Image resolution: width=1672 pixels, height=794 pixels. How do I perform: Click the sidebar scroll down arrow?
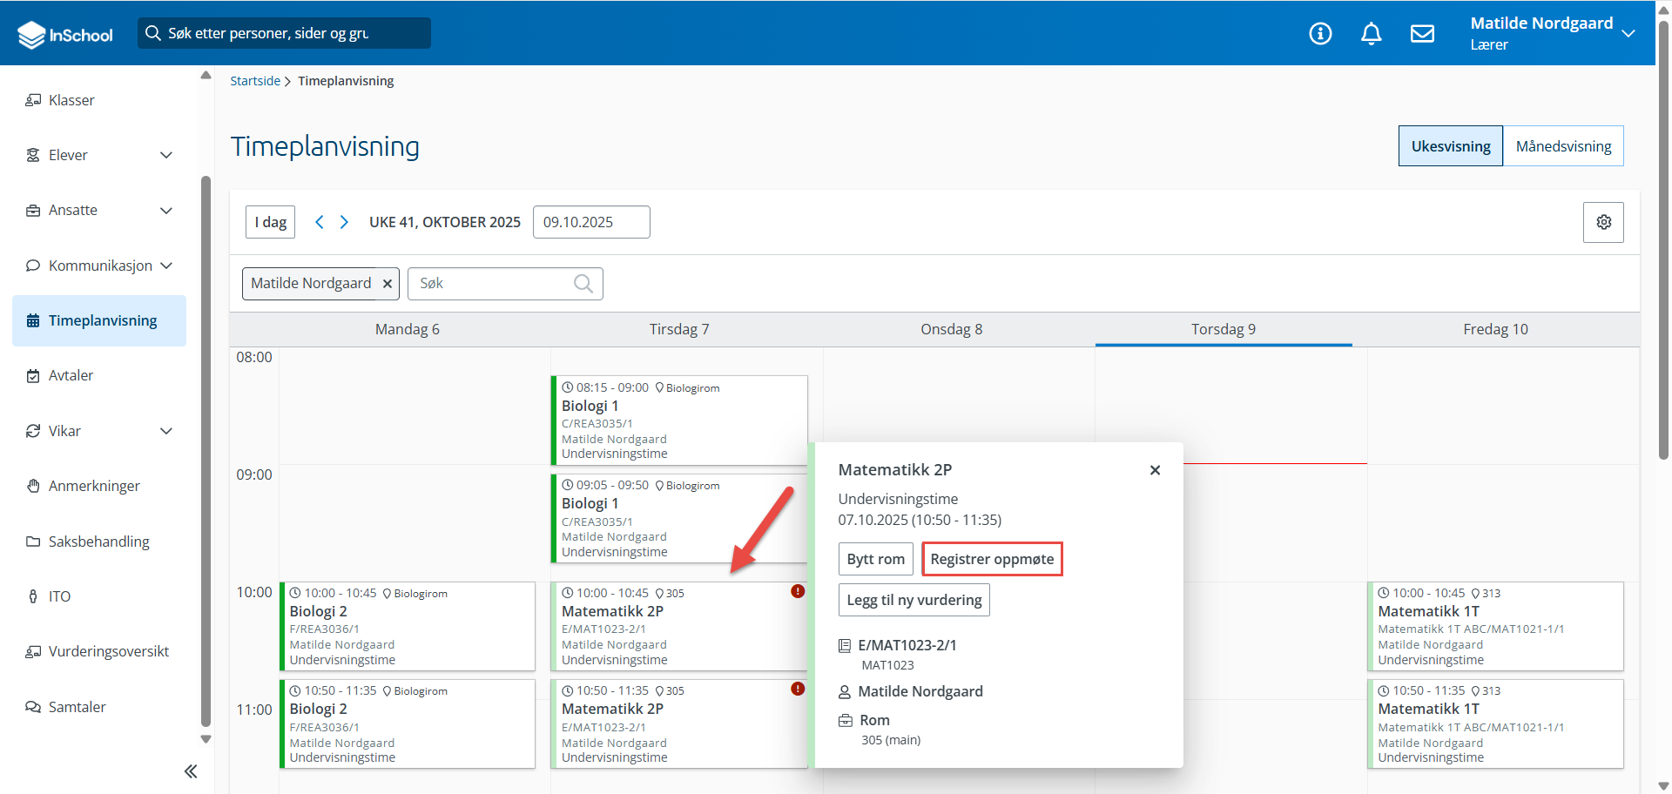(x=206, y=739)
